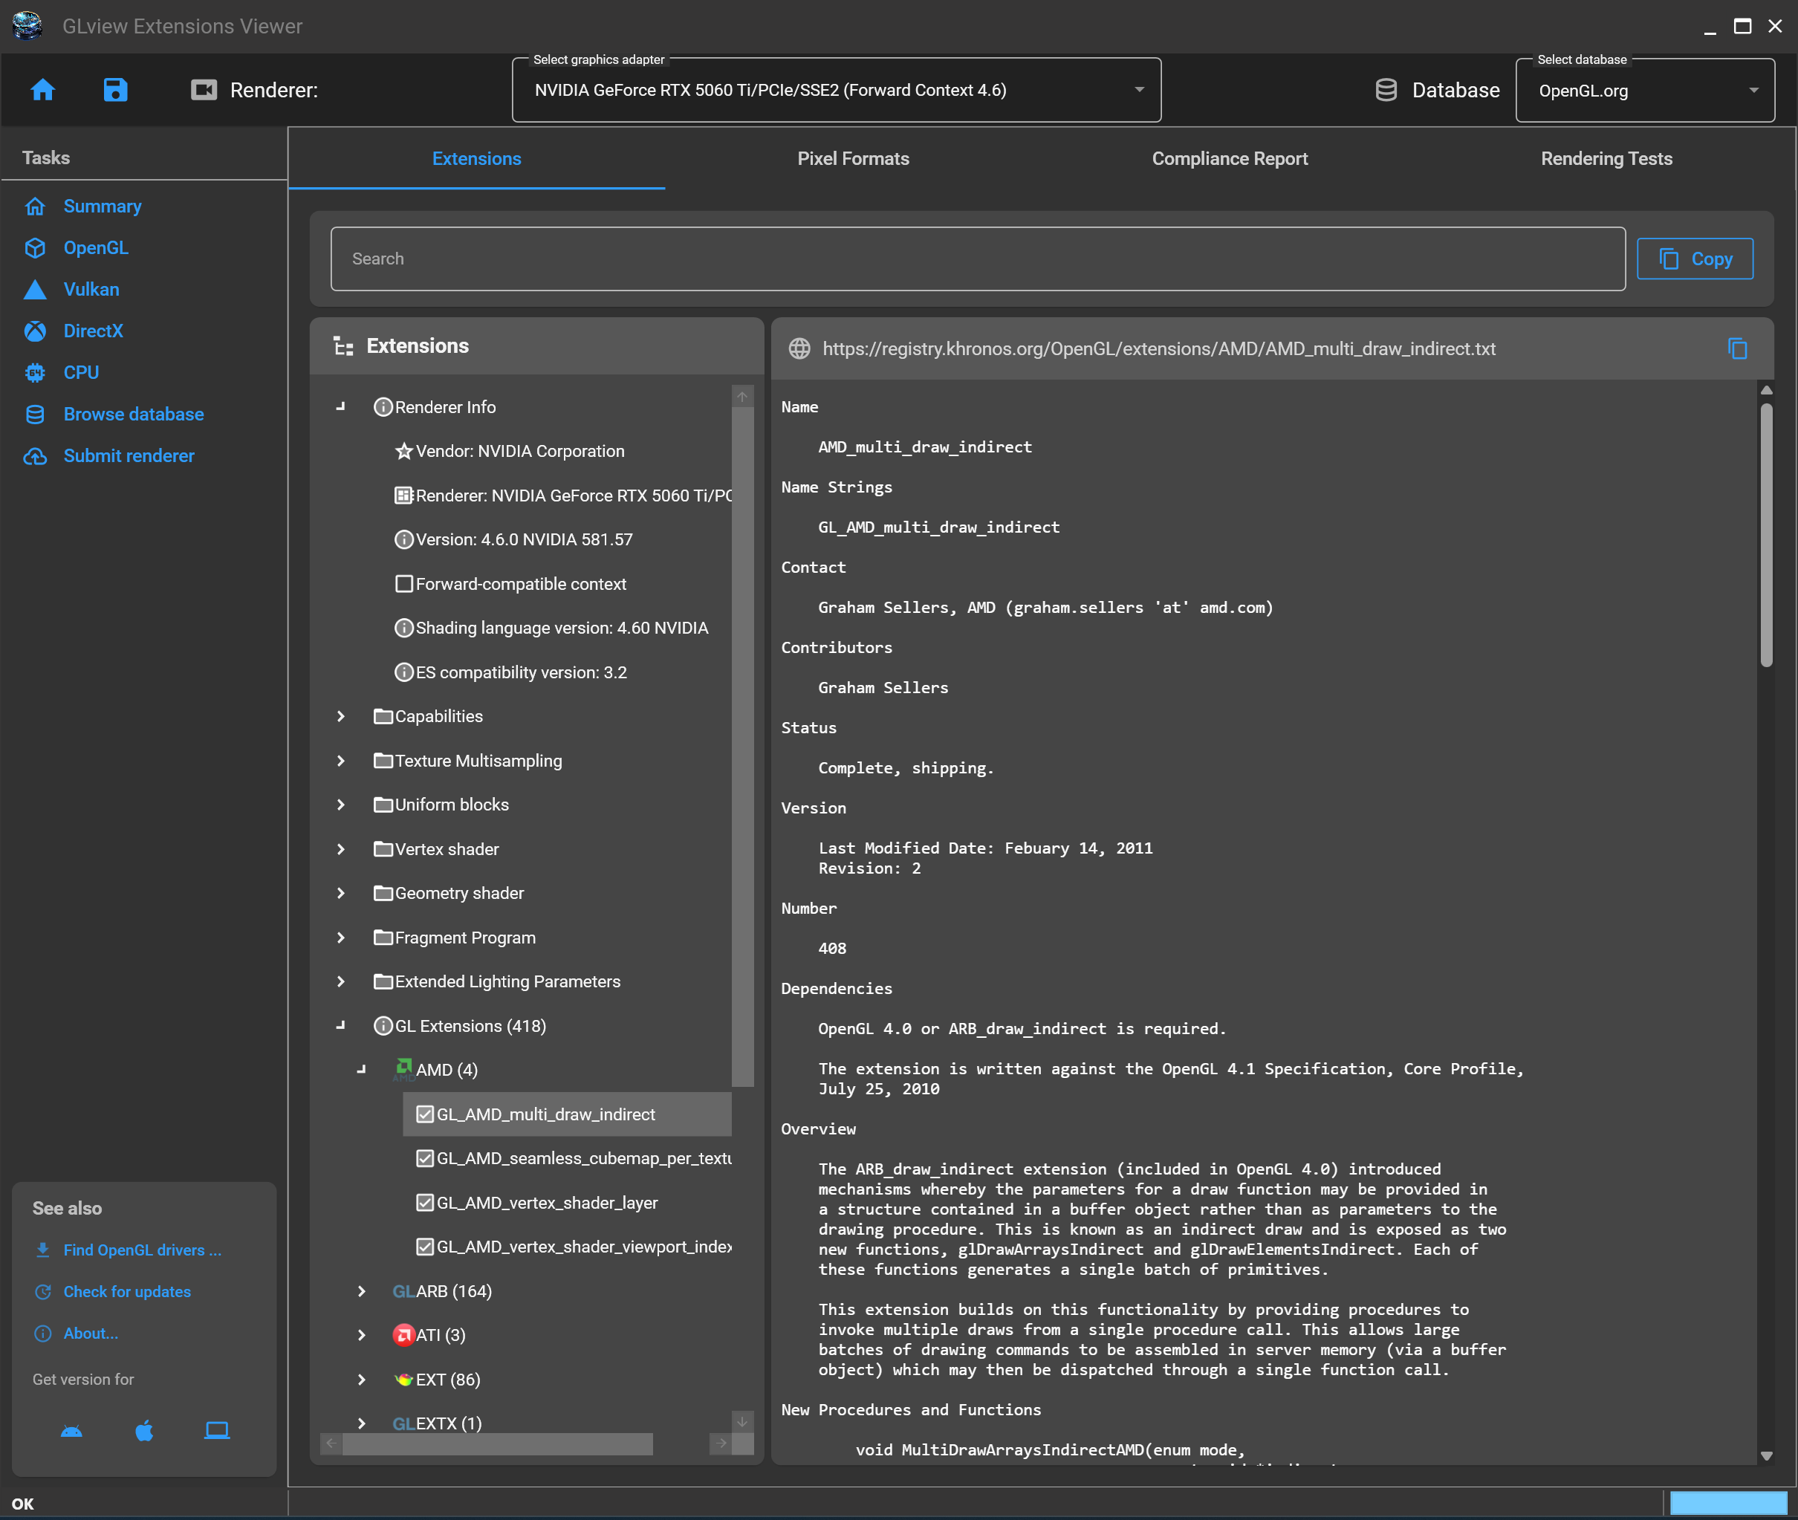Toggle GL_AMD_seamless_cubemap_per_texture checkbox
This screenshot has height=1520, width=1798.
point(425,1158)
